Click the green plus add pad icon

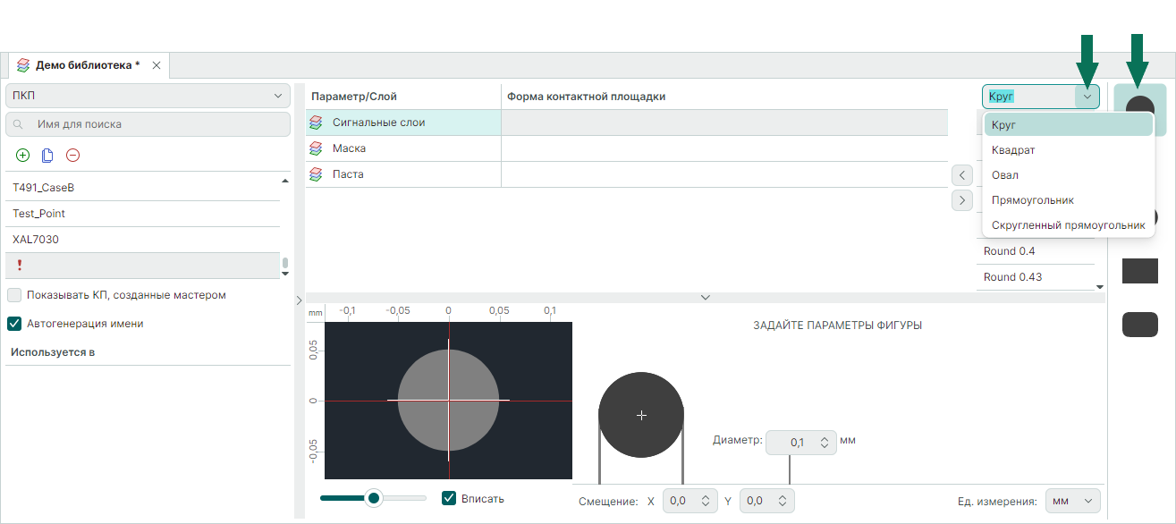point(22,156)
